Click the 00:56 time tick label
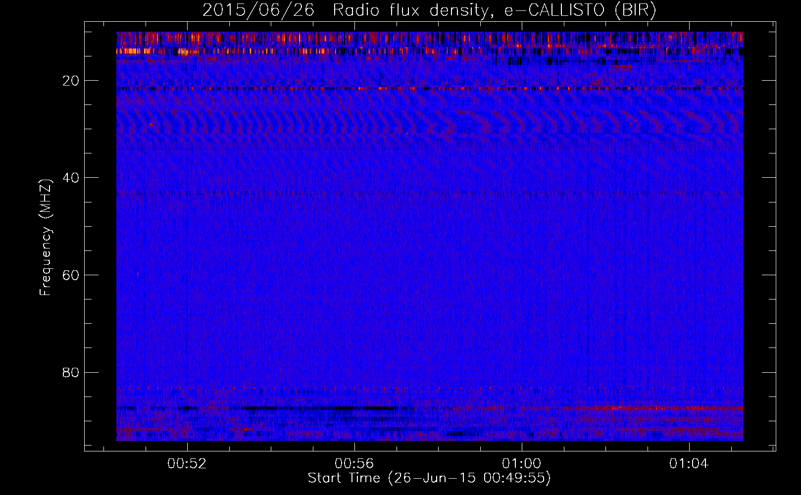Screen dimensions: 801x495 354,464
